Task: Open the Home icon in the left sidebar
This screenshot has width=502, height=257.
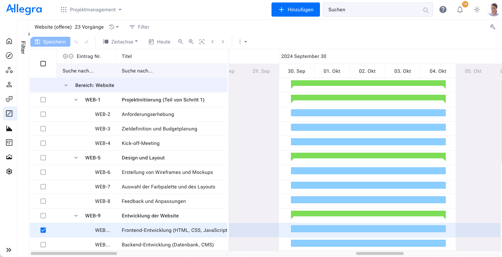Action: click(9, 41)
